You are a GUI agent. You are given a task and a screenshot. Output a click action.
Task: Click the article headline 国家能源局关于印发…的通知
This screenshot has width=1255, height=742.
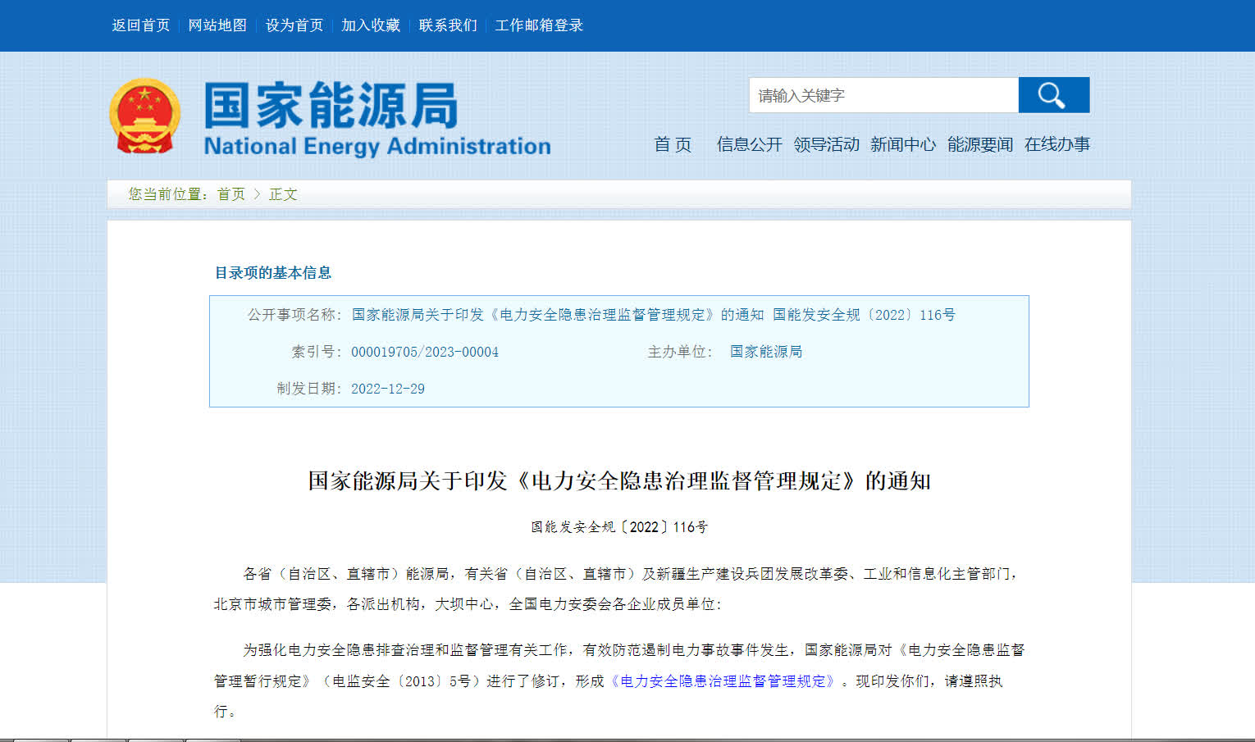[619, 480]
